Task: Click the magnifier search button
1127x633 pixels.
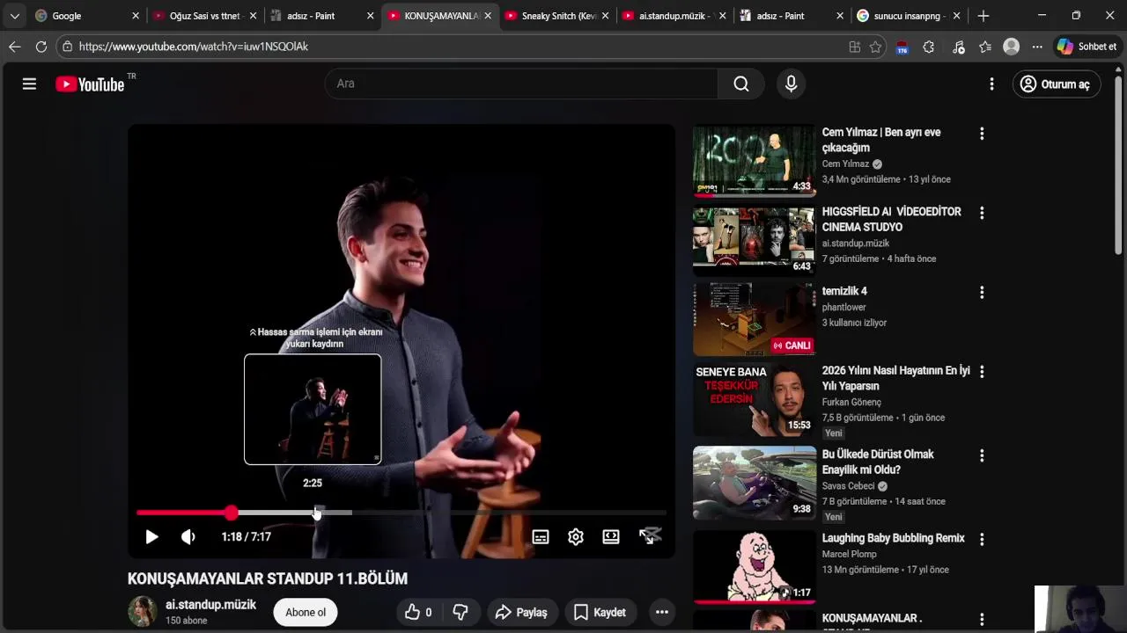Action: pos(741,84)
